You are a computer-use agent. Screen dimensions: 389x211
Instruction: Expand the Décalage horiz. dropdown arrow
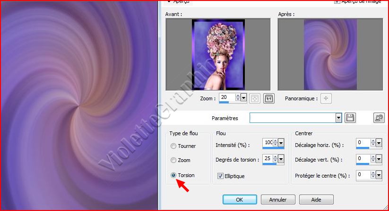point(379,143)
